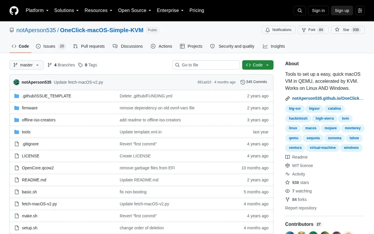Viewport: 374px width, 234px height.
Task: Open appearance settings icon next to Sign up
Action: click(x=360, y=11)
